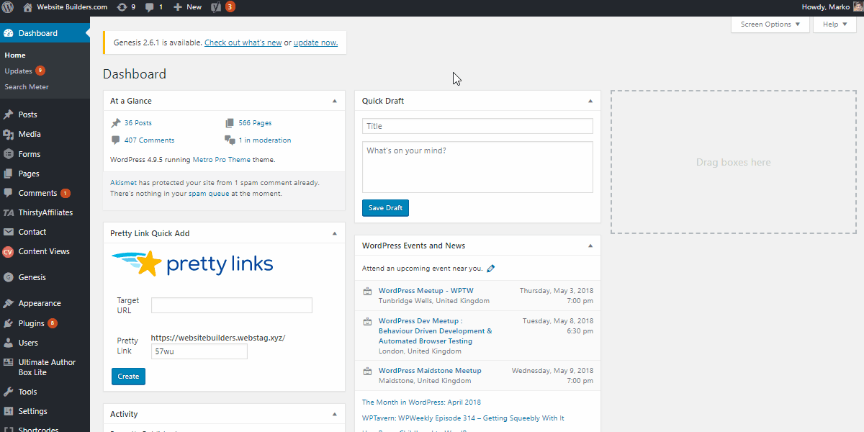Click the Contact envelope icon in sidebar
864x432 pixels.
tap(8, 232)
